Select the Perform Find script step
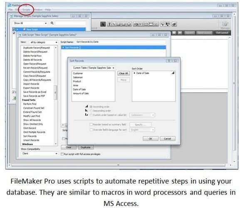240x208 pixels. click(30, 104)
